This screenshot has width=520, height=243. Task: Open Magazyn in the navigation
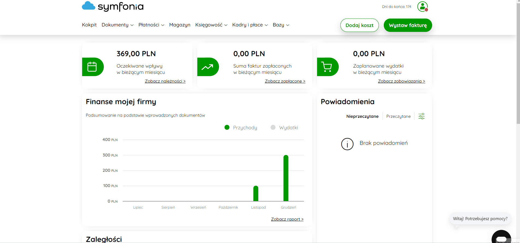click(x=180, y=25)
